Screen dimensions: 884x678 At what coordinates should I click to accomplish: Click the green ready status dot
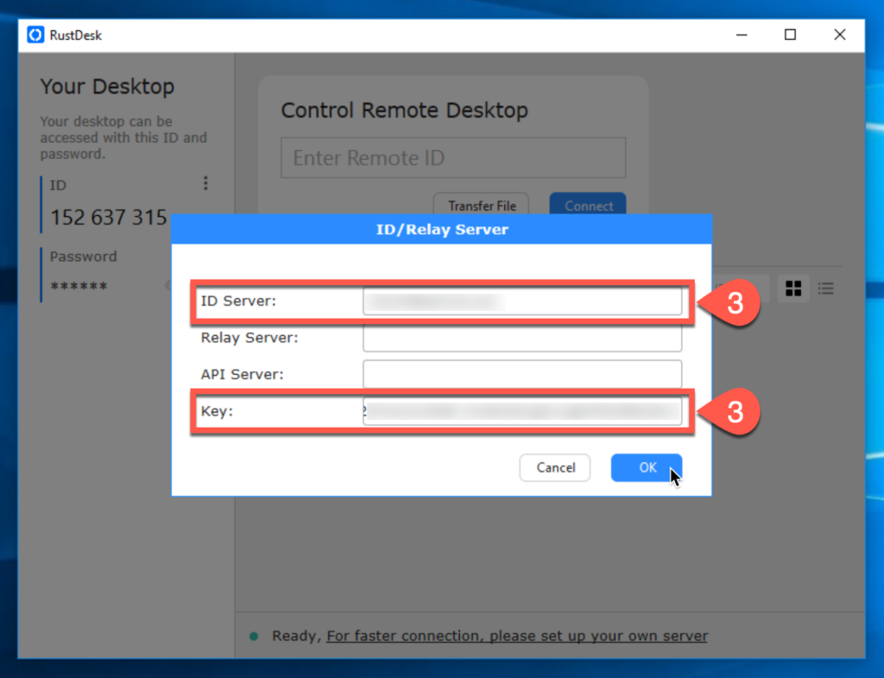254,637
